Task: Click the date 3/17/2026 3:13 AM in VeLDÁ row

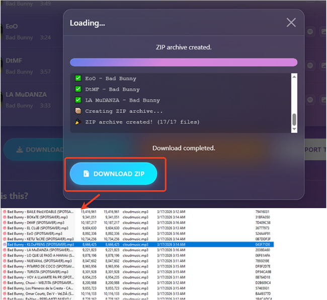Action: [171, 293]
